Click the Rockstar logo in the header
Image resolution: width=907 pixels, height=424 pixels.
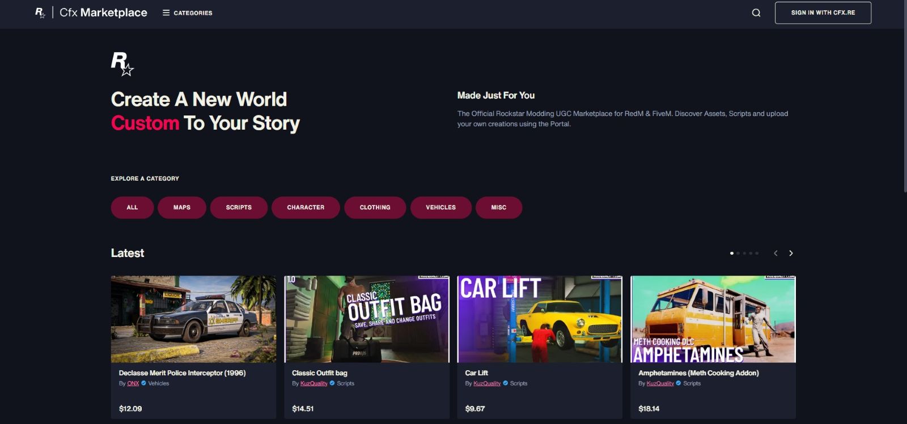tap(40, 12)
